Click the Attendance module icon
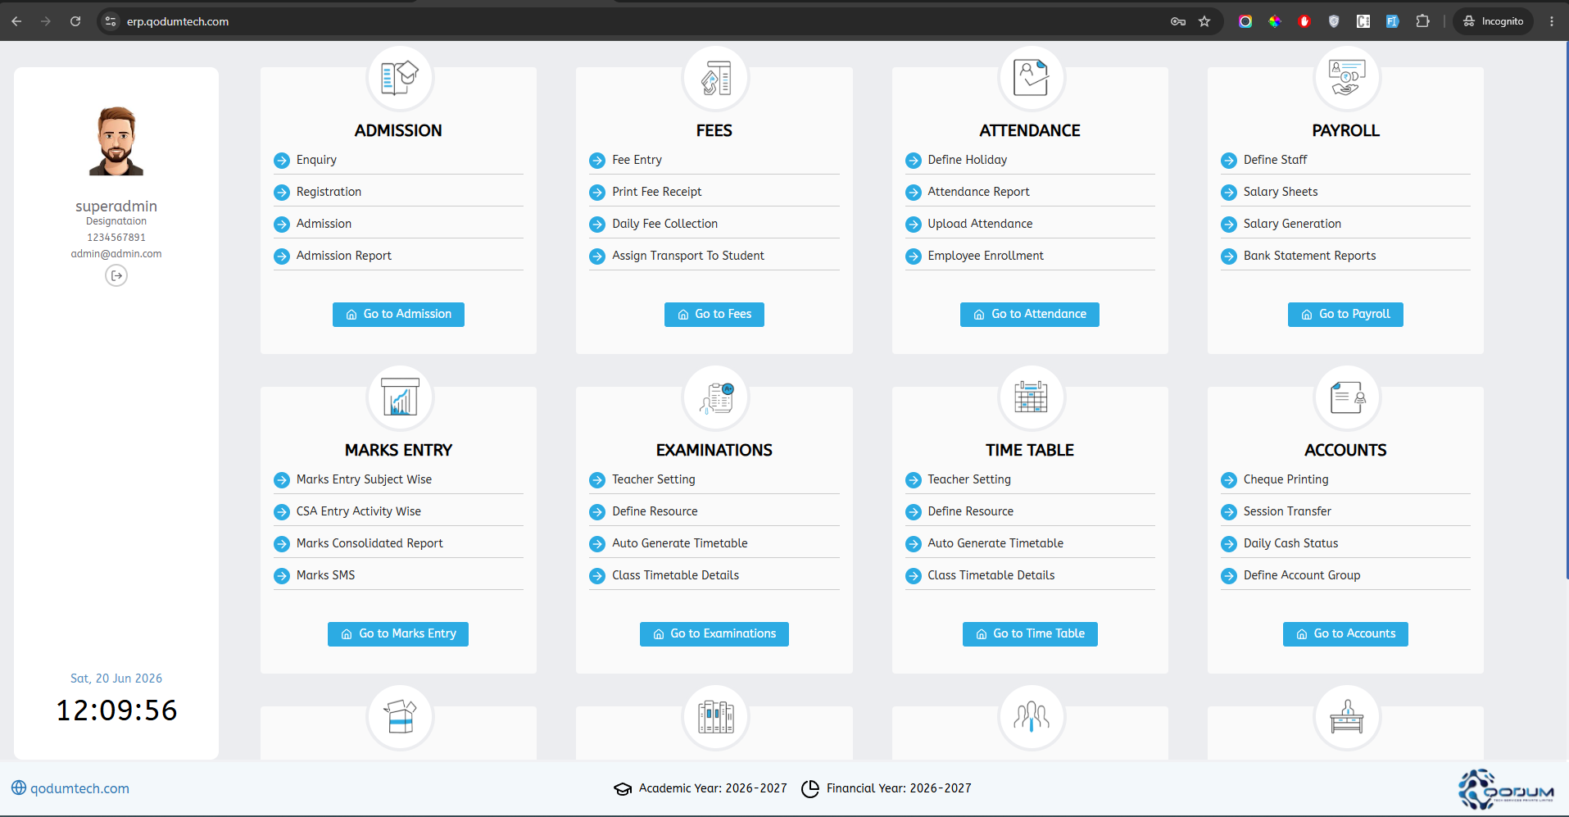The height and width of the screenshot is (817, 1569). pos(1032,79)
